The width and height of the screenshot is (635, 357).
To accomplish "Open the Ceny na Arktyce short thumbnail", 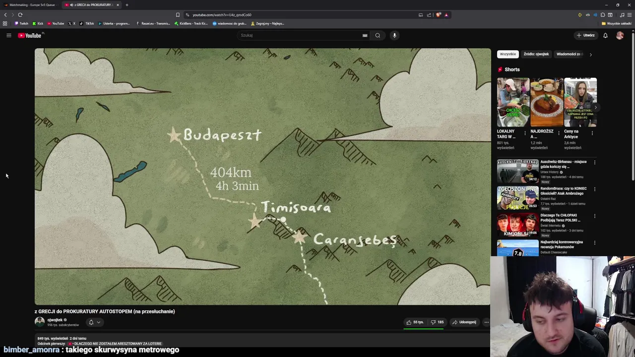I will (580, 102).
